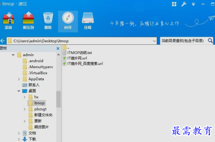Select the .MemuHyperv folder
This screenshot has height=142, width=215.
[x=38, y=67]
